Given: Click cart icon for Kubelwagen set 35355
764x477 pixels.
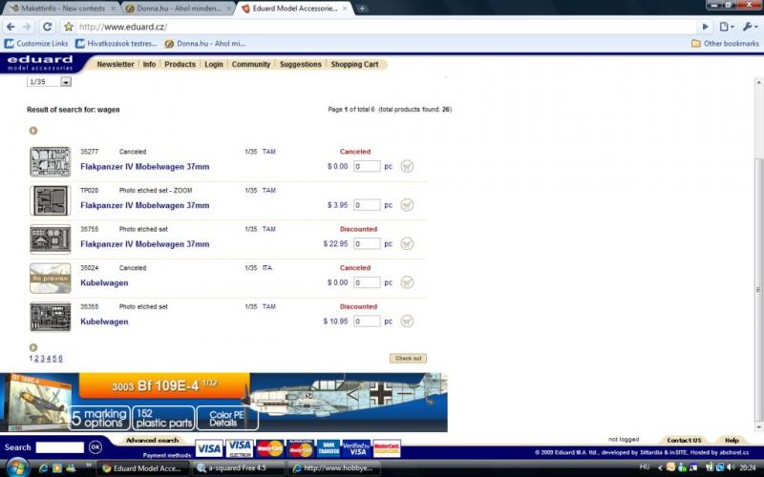Looking at the screenshot, I should (x=407, y=321).
